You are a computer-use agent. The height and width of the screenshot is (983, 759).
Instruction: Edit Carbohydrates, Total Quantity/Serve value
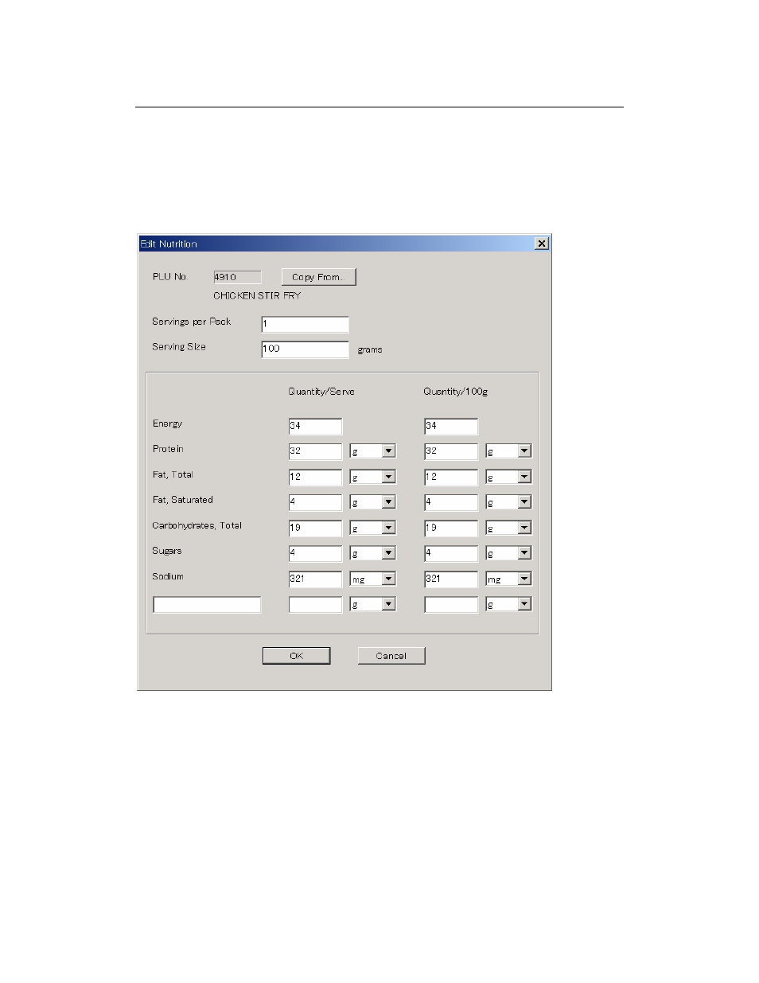pyautogui.click(x=315, y=528)
